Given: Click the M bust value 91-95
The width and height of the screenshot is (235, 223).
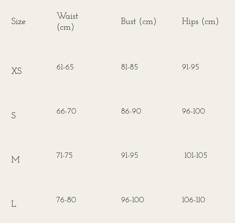Looking at the screenshot, I should coord(130,156).
